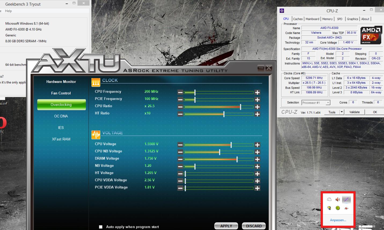Click the APPLY button in AXTU
384x230 pixels.
[226, 226]
